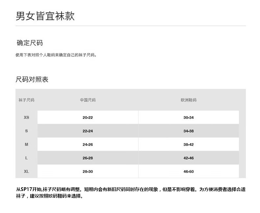Click the 尺码对照表 heading
The image size is (260, 213).
[32, 79]
